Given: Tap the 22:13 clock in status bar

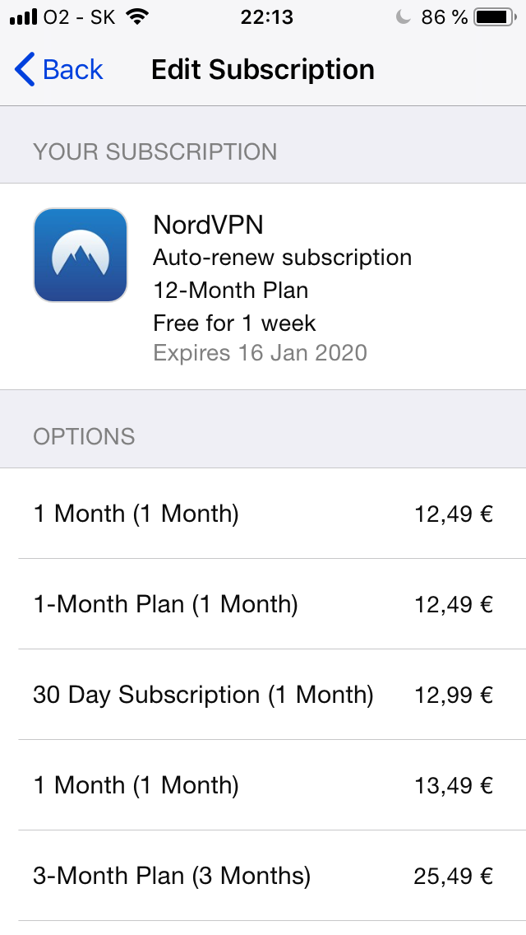Looking at the screenshot, I should (268, 16).
